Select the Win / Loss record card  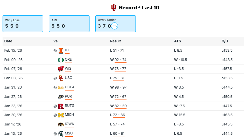point(23,23)
